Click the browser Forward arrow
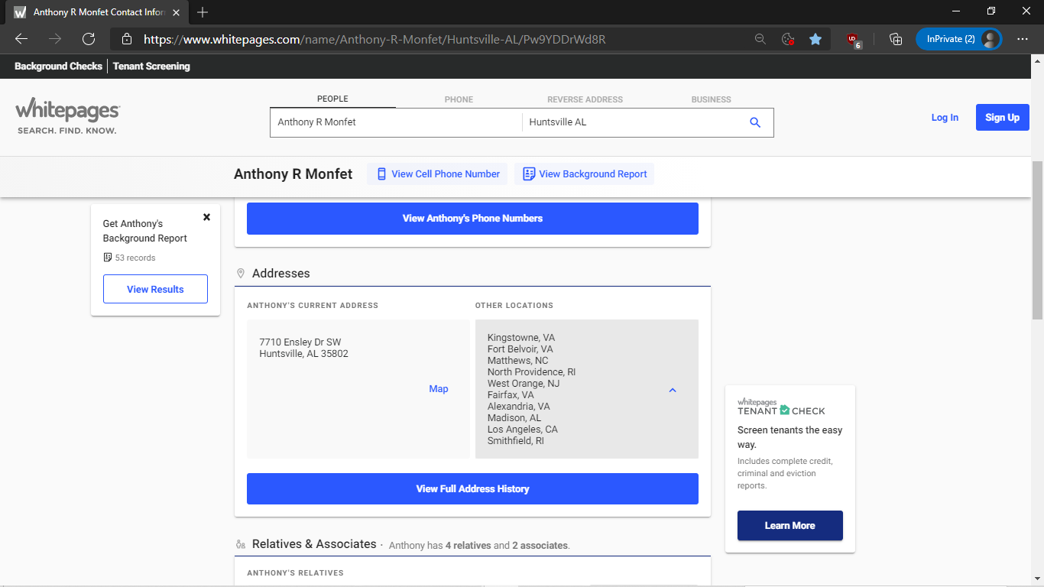The width and height of the screenshot is (1044, 587). pos(55,39)
